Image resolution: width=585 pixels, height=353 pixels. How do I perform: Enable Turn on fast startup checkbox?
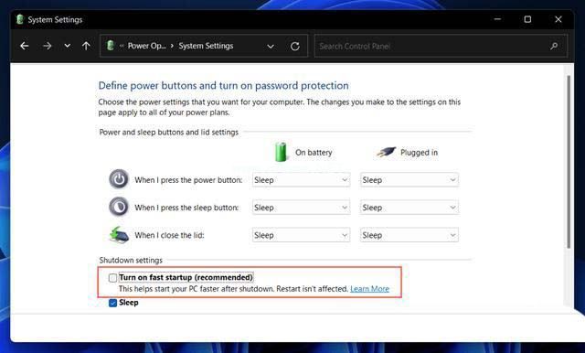pyautogui.click(x=112, y=278)
